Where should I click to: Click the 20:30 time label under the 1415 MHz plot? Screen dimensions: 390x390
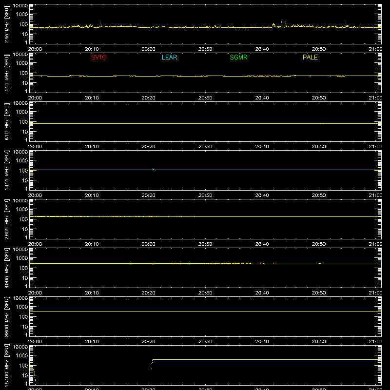click(205, 195)
